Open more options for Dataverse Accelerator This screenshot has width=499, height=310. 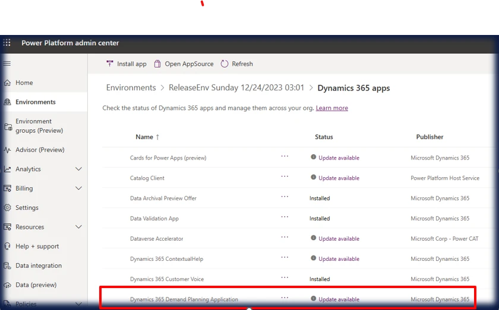285,237
